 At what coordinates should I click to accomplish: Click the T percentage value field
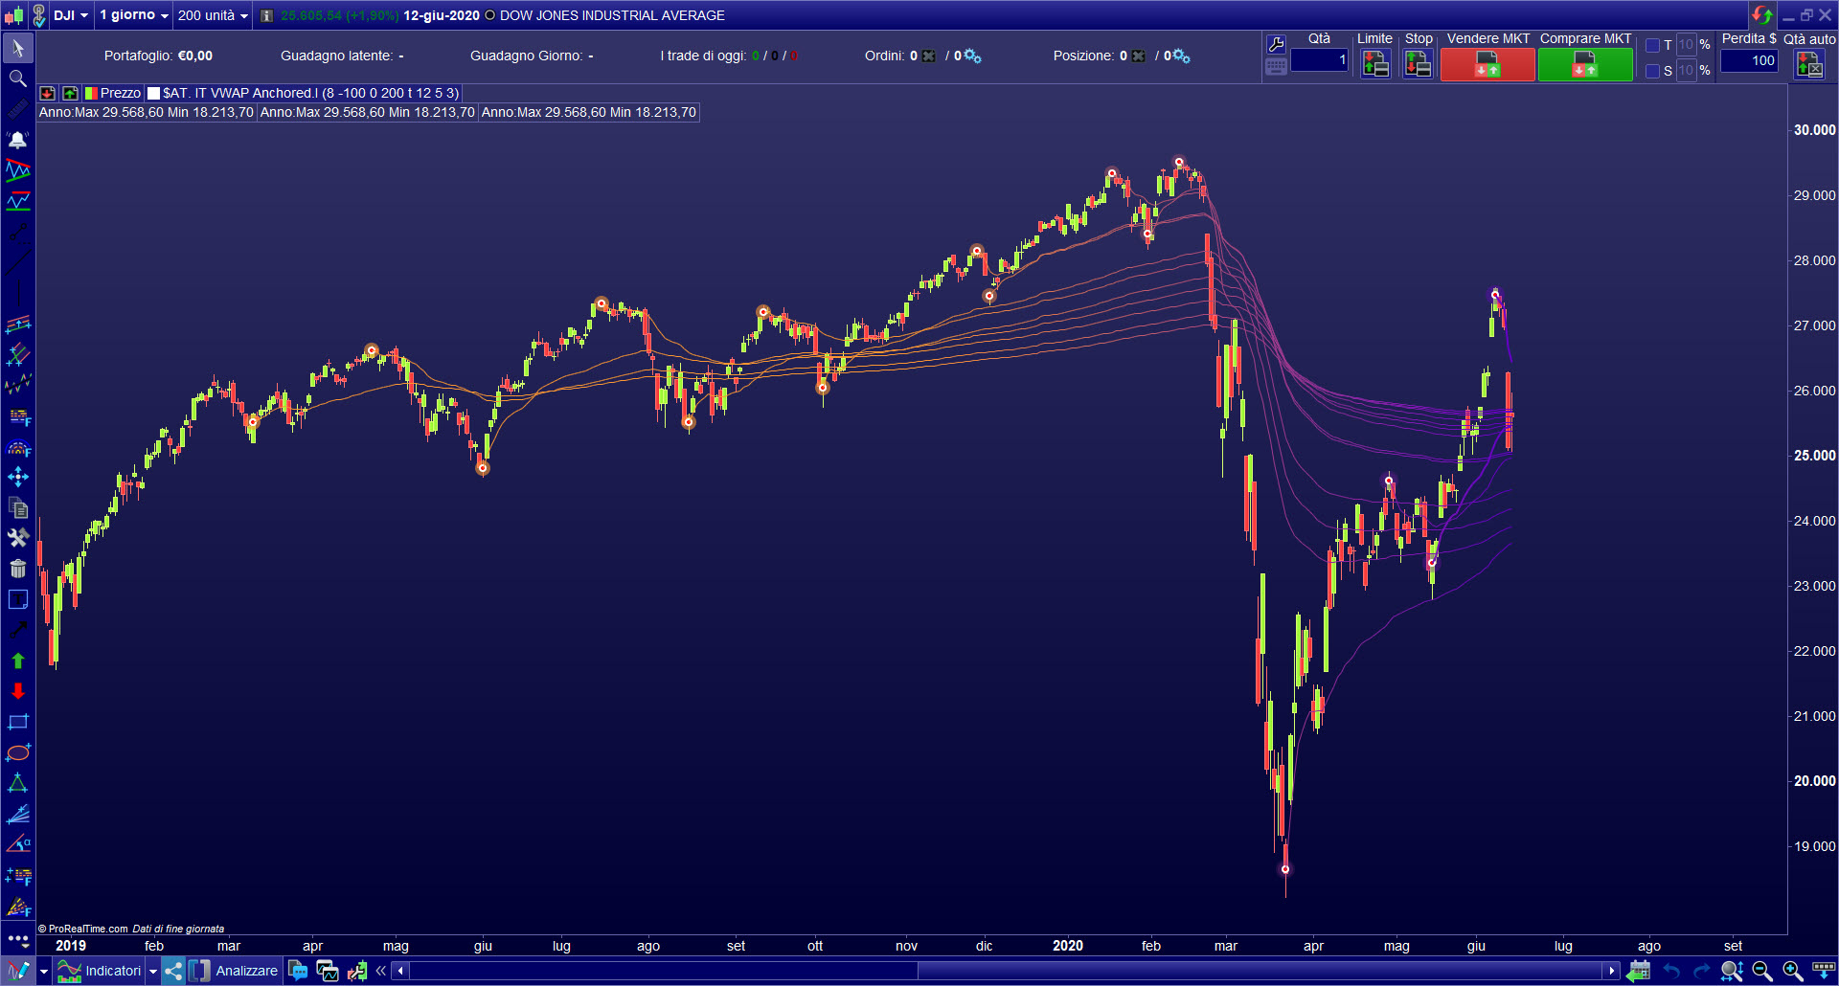(1687, 45)
